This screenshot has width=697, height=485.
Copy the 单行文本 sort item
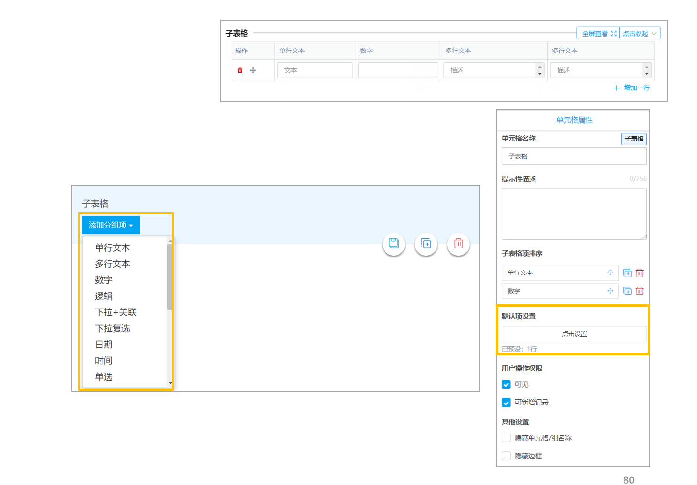click(x=627, y=273)
